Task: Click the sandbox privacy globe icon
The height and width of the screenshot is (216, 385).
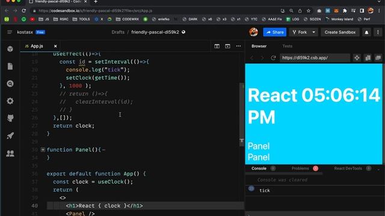Action: pyautogui.click(x=183, y=32)
